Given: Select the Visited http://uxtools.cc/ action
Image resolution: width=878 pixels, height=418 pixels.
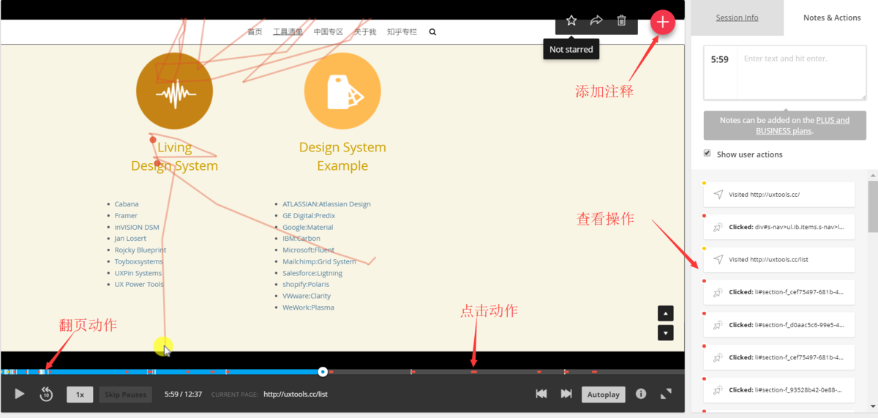Looking at the screenshot, I should tap(779, 195).
